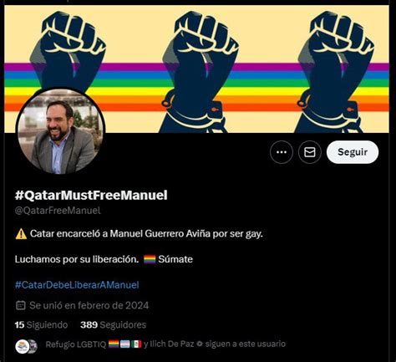
Task: Click the Ilich De Paz name
Action: pyautogui.click(x=172, y=344)
